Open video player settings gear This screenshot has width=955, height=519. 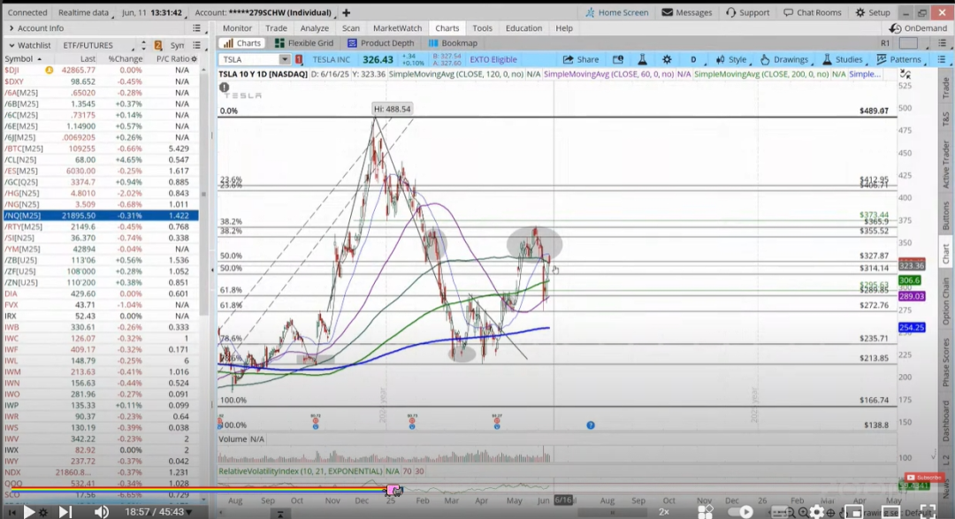coord(816,512)
